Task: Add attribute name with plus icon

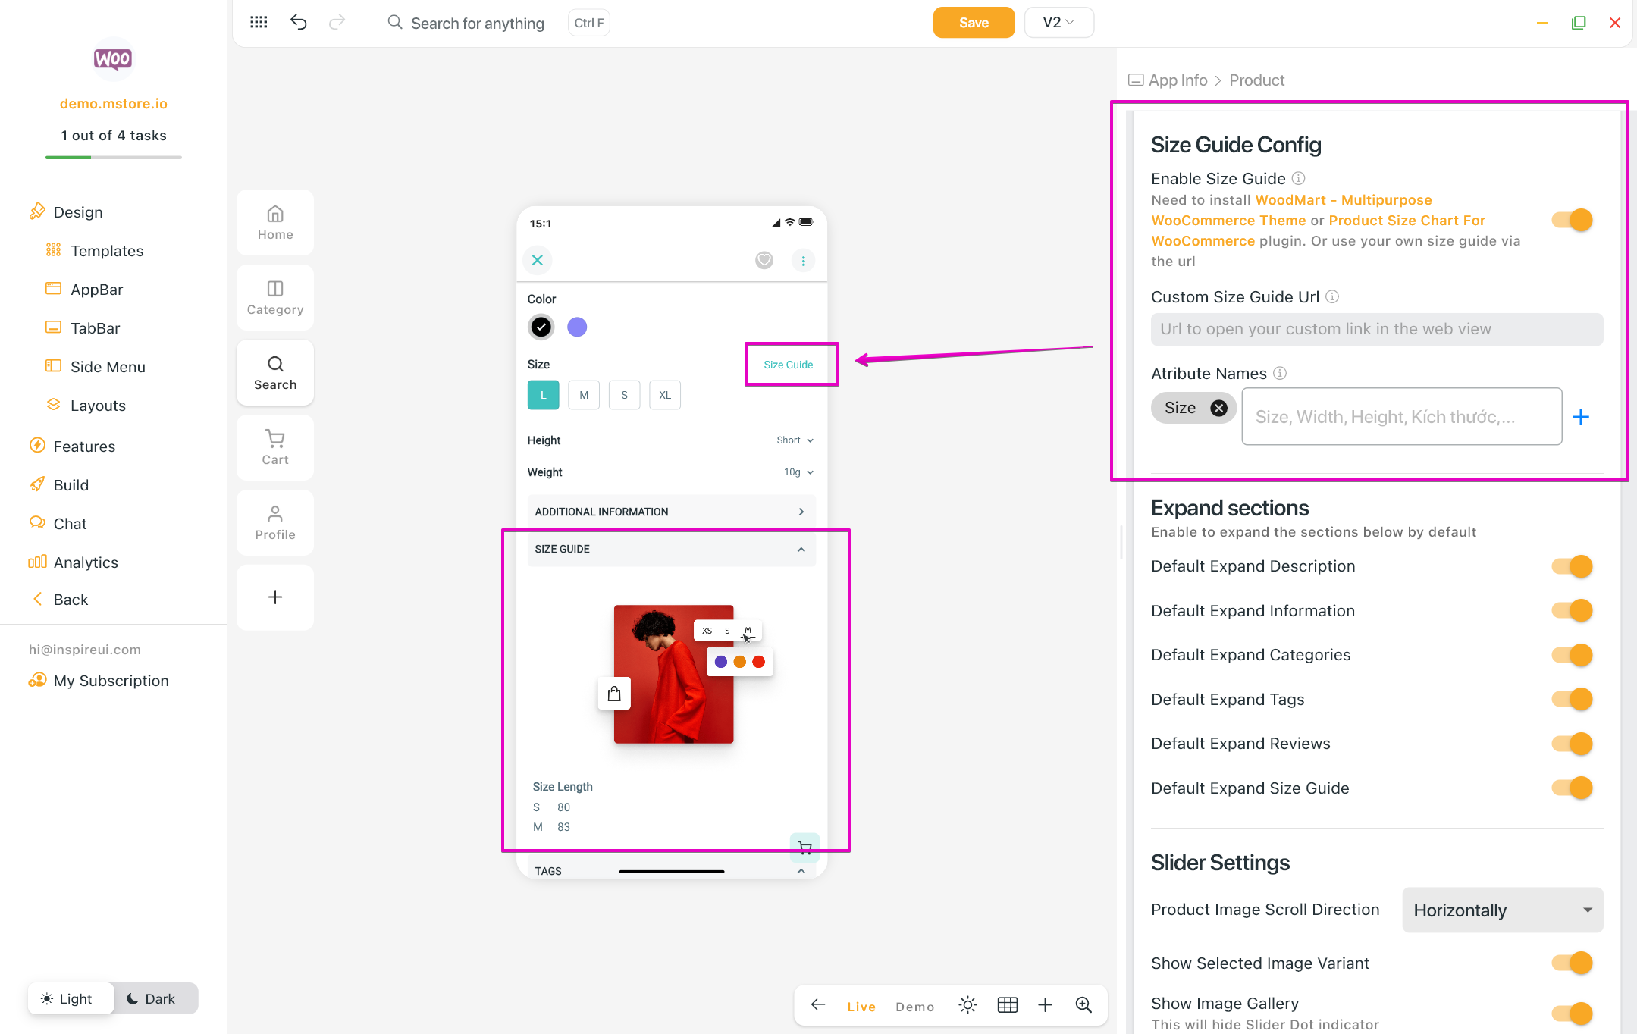Action: (1581, 417)
